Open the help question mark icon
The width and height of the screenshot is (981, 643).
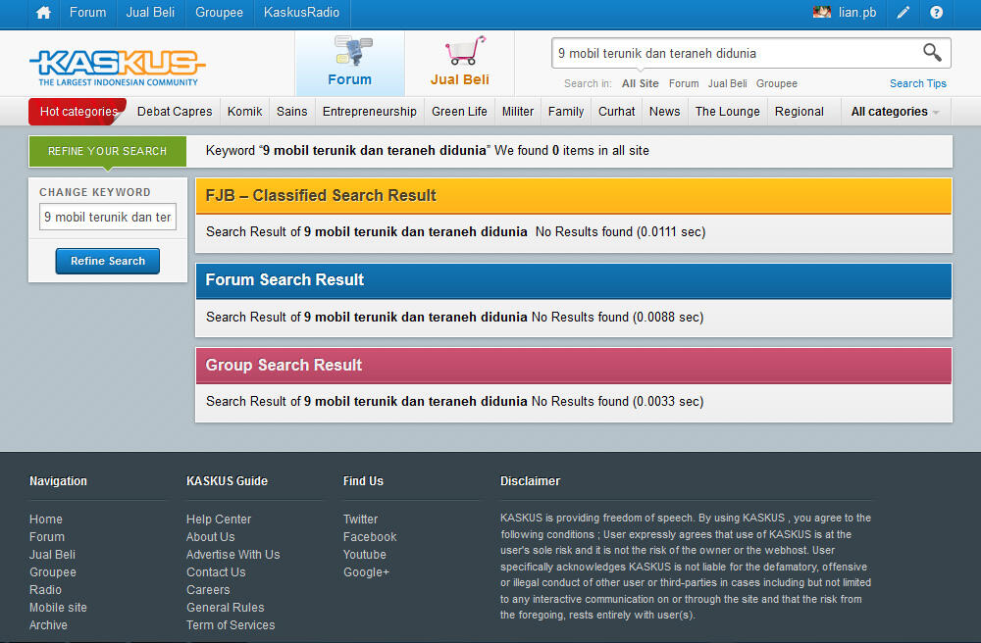pos(936,13)
